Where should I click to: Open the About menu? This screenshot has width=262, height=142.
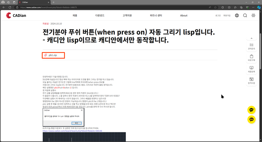coord(184,15)
